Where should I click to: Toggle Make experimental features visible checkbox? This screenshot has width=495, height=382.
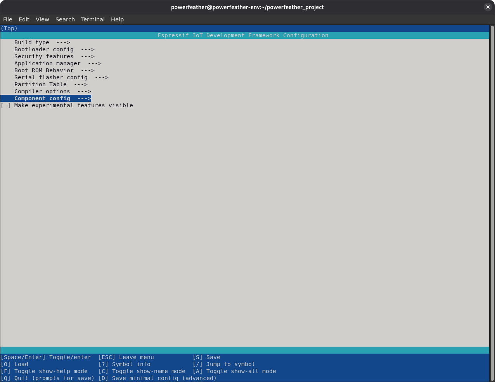coord(6,105)
